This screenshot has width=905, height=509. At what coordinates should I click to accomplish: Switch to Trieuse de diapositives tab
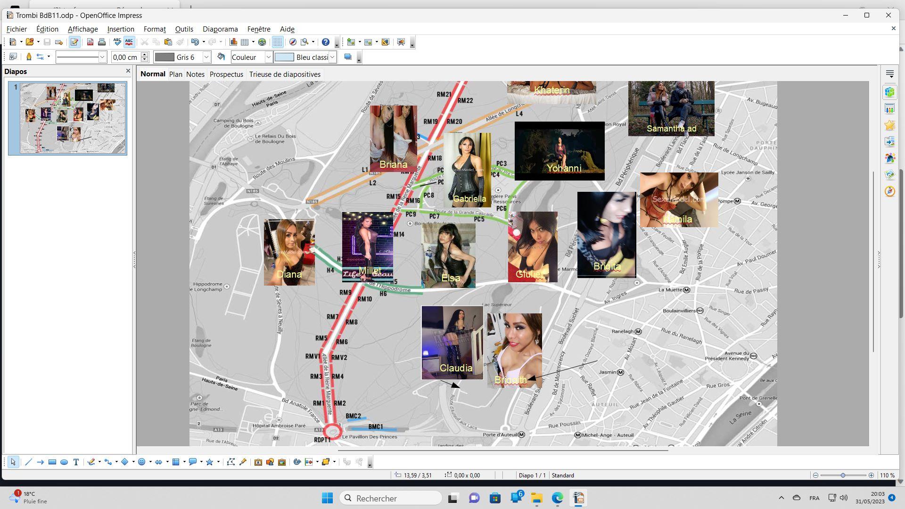coord(285,74)
